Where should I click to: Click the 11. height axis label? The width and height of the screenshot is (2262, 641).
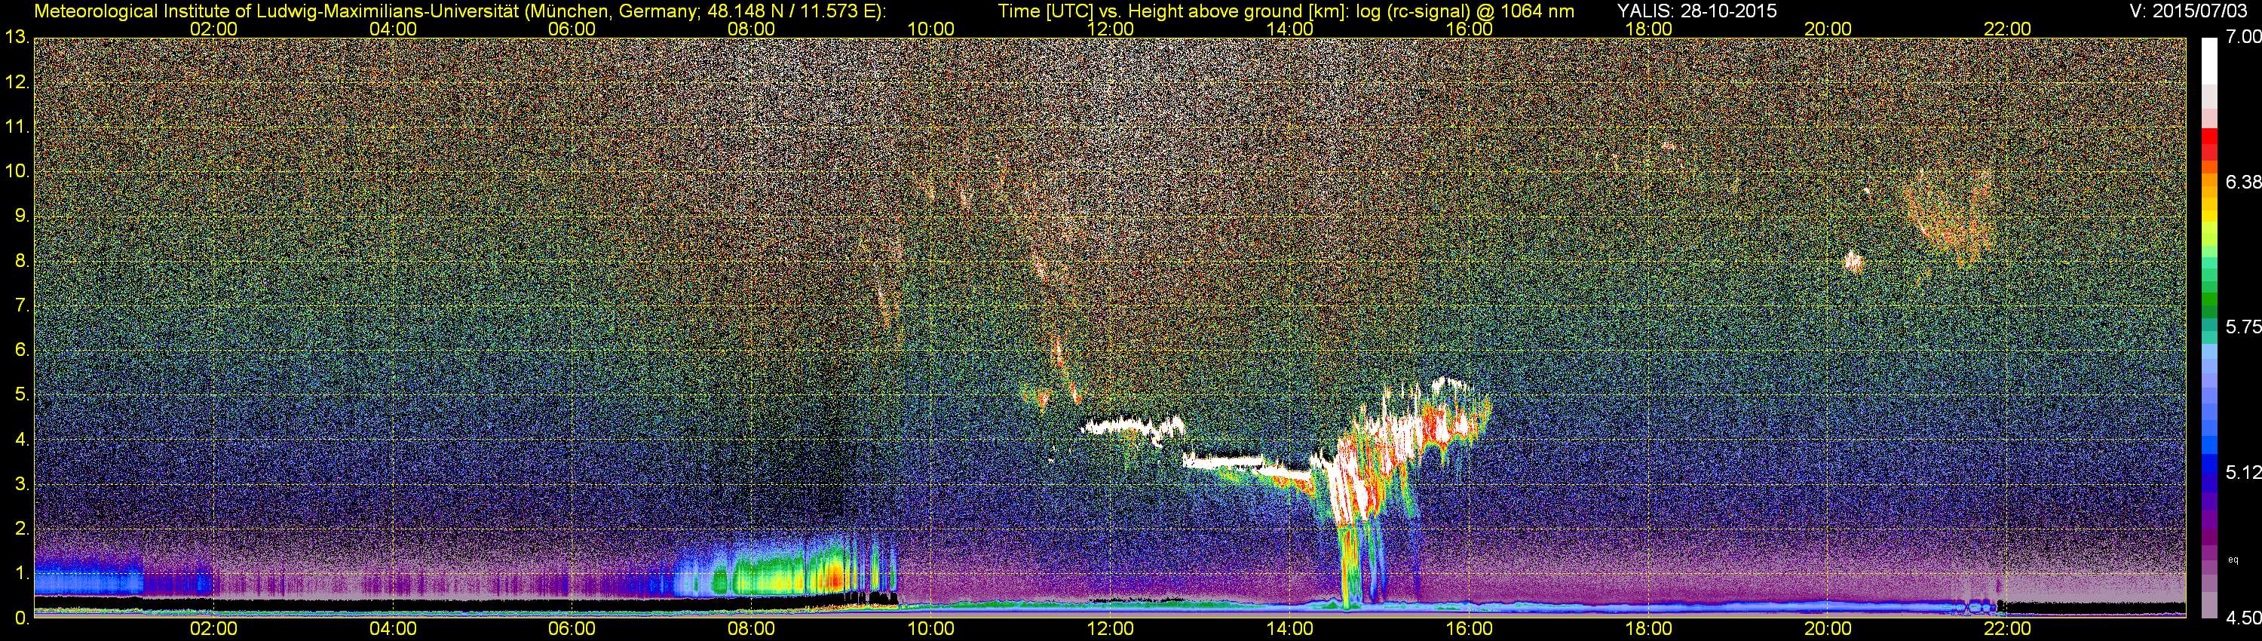pyautogui.click(x=17, y=127)
